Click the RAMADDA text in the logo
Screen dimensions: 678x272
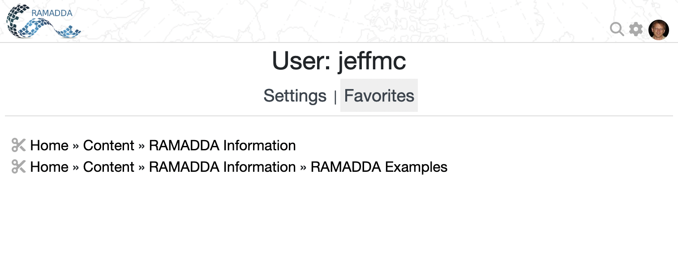click(x=52, y=13)
